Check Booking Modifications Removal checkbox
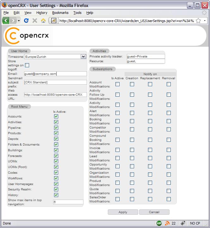 pyautogui.click(x=169, y=121)
